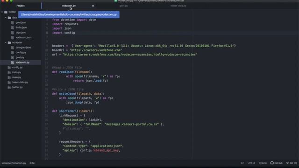Open config.py inside scrapper folder

pyautogui.click(x=21, y=52)
